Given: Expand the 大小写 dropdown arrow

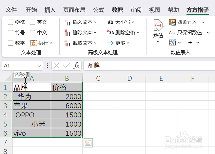Looking at the screenshot, I should pos(133,22).
